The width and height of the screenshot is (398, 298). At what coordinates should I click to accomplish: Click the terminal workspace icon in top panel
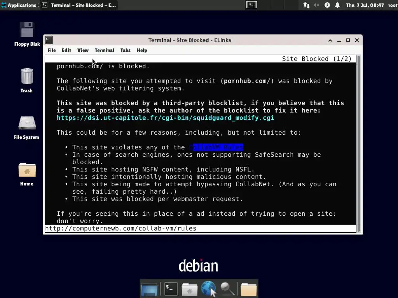click(251, 5)
